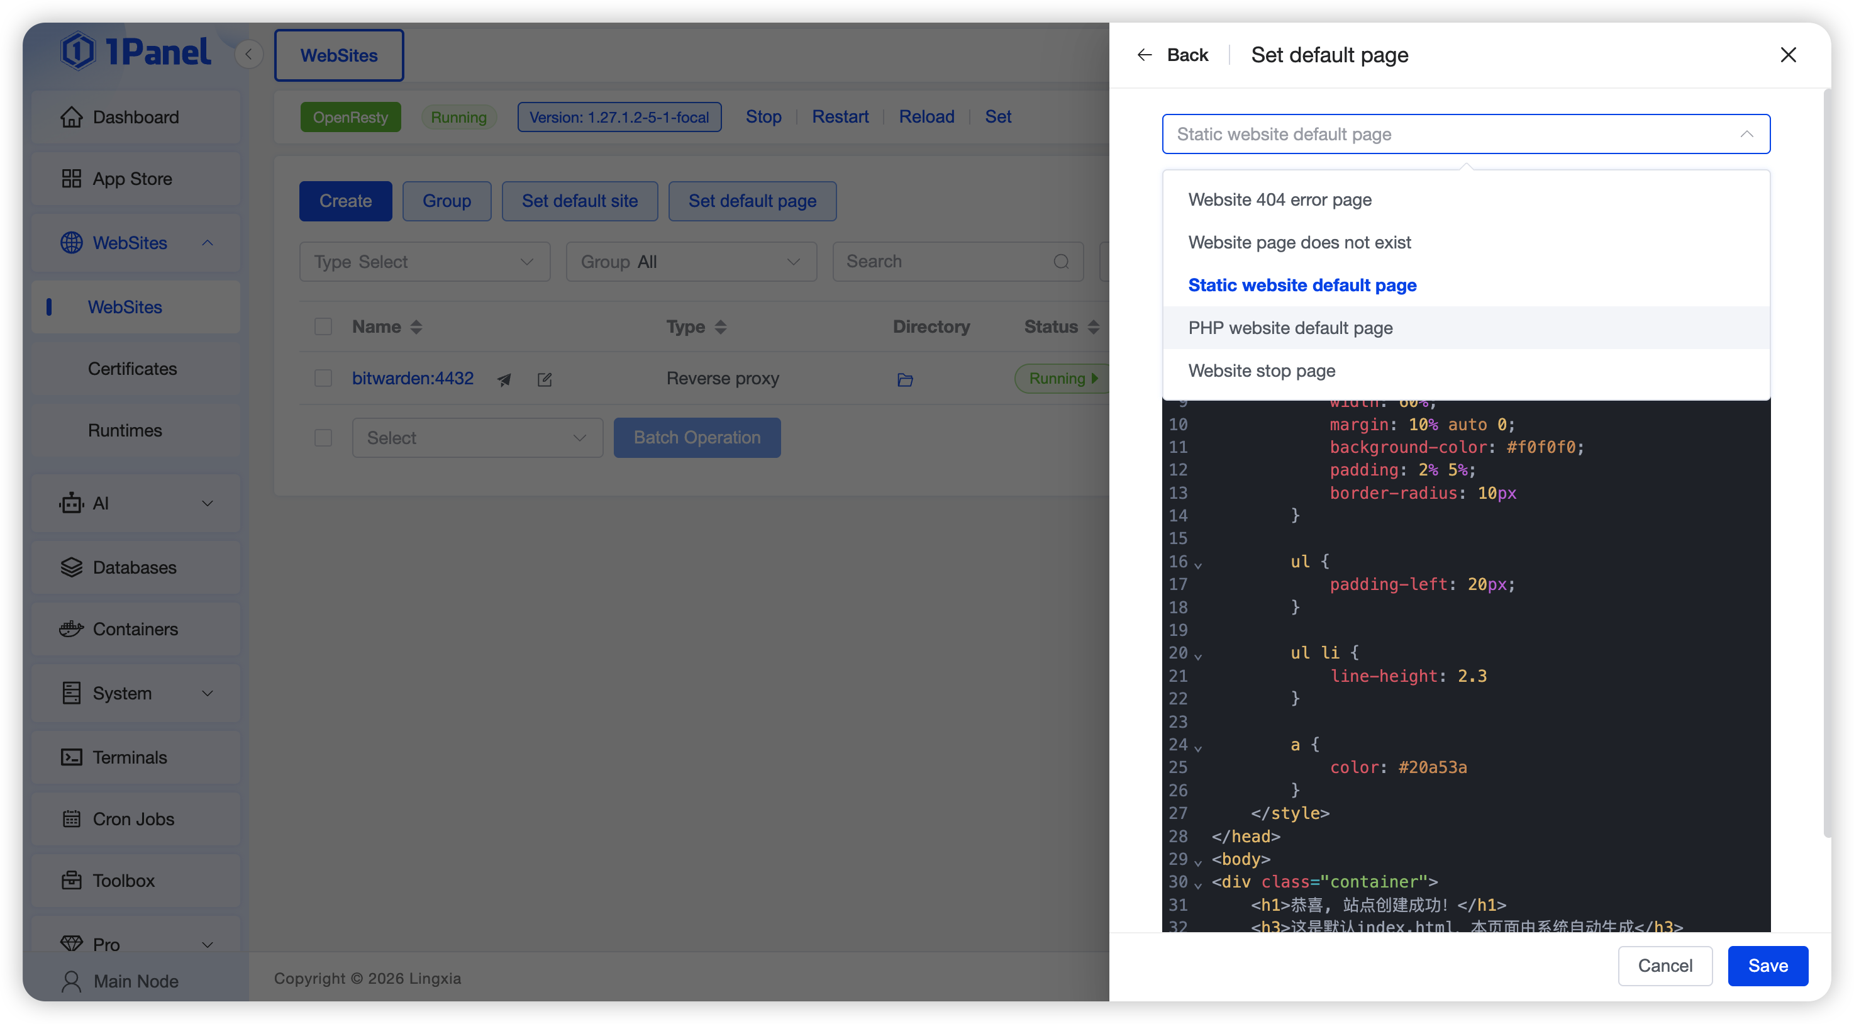Click the Dashboard home icon
1854x1024 pixels.
(71, 116)
